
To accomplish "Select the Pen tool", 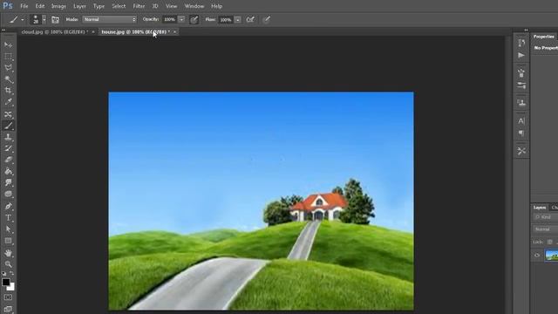I will (8, 206).
